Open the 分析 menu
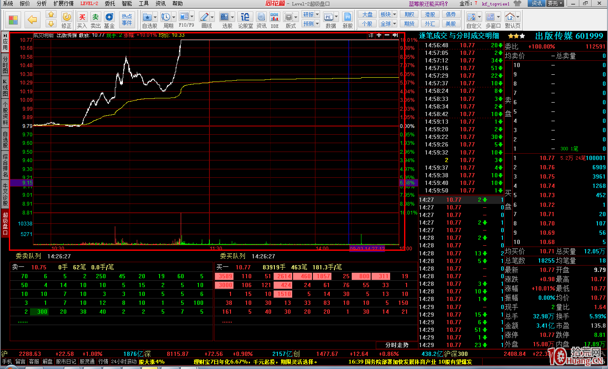Image resolution: width=608 pixels, height=369 pixels. click(41, 3)
